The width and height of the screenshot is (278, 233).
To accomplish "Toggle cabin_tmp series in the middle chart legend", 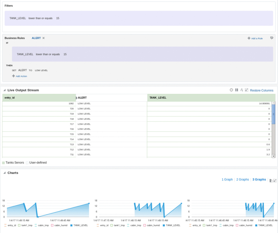I will (134, 225).
